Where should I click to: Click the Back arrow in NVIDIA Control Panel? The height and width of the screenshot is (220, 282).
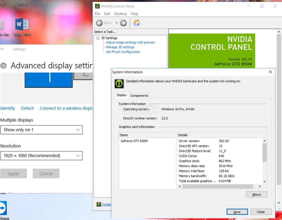99,23
